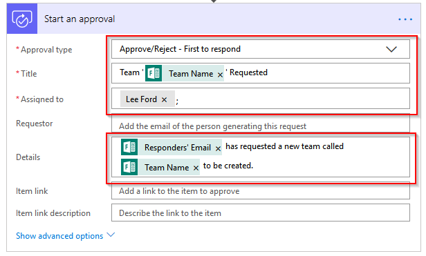Click the Forms icon beside Responders' Email
This screenshot has height=256, width=426.
click(x=129, y=147)
